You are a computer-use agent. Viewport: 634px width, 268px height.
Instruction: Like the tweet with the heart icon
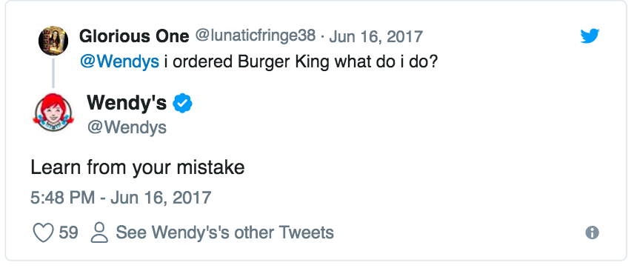point(43,232)
